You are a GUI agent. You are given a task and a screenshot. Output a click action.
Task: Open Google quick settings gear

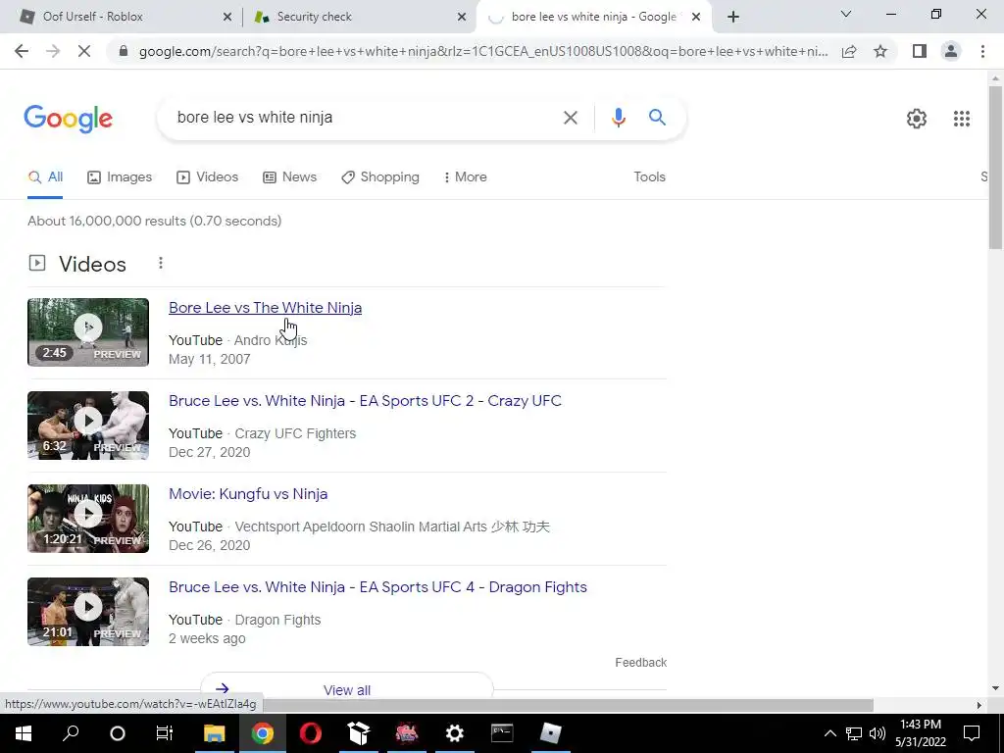click(x=917, y=119)
